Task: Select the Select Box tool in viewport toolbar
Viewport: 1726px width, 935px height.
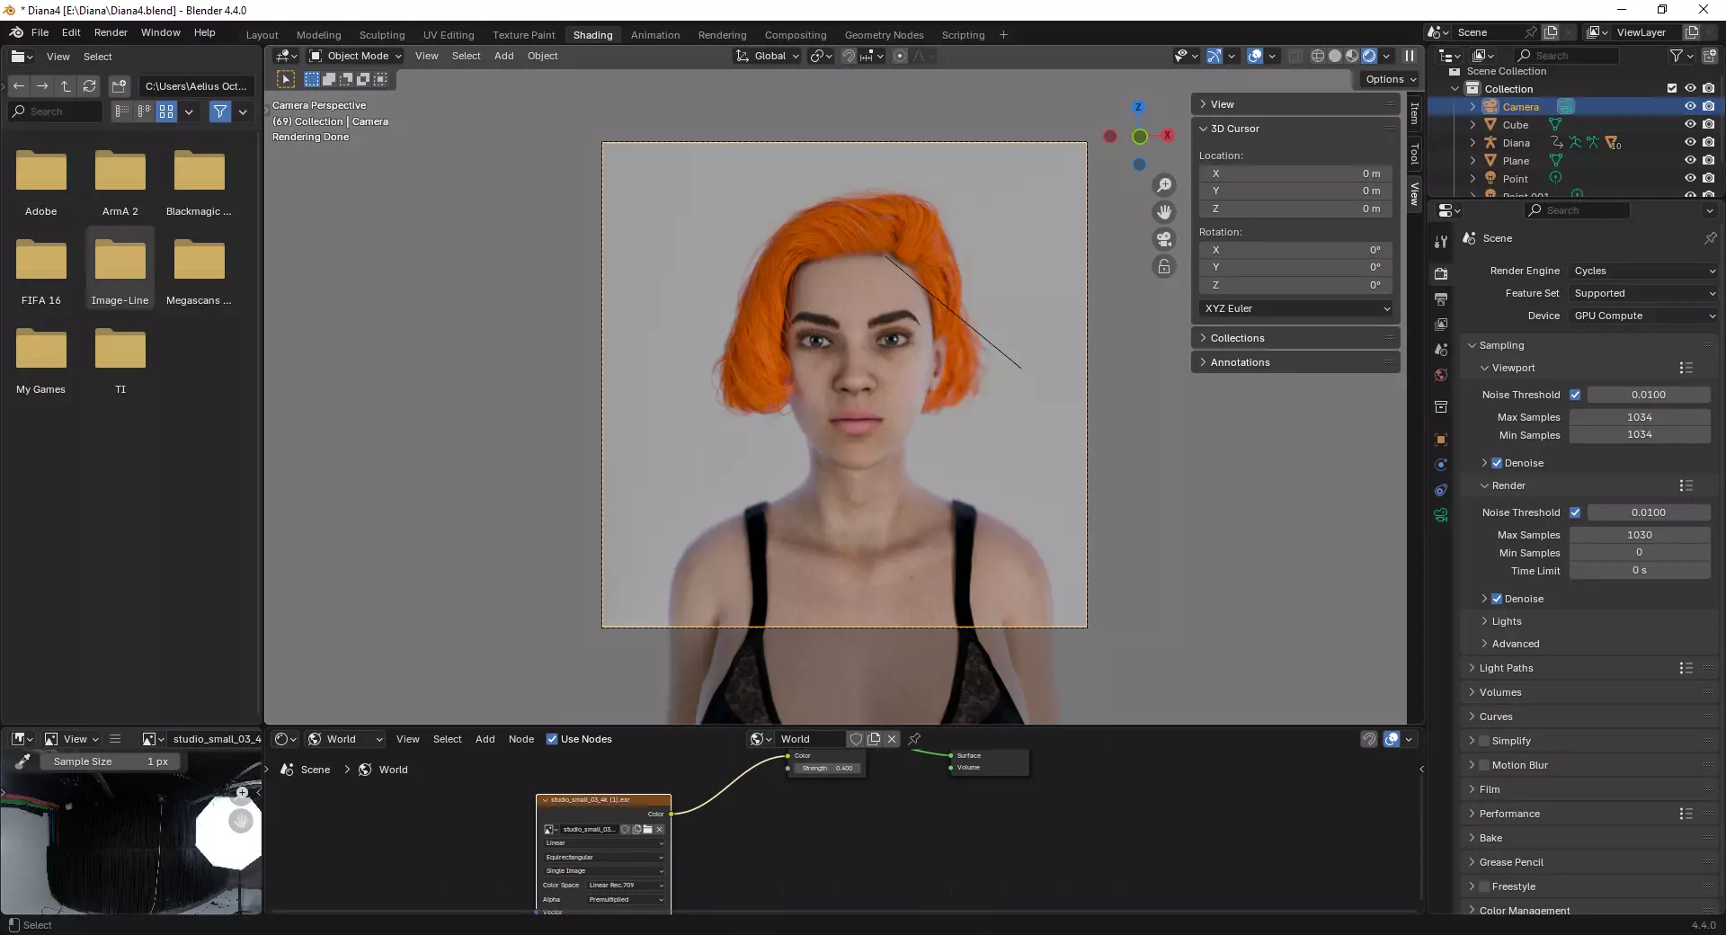Action: coord(286,79)
